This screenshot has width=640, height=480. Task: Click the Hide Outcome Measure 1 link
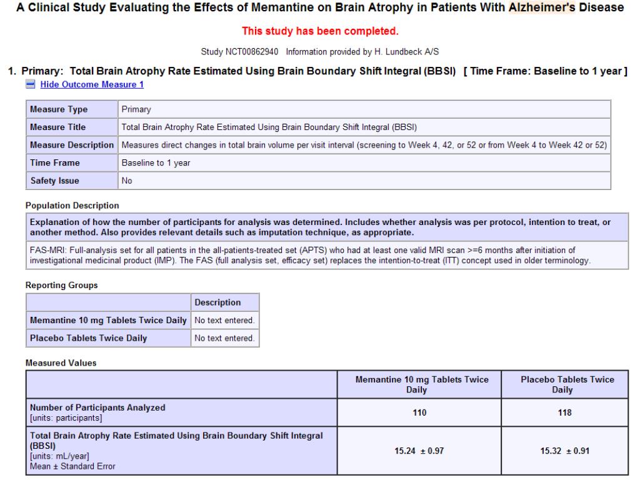(x=92, y=84)
